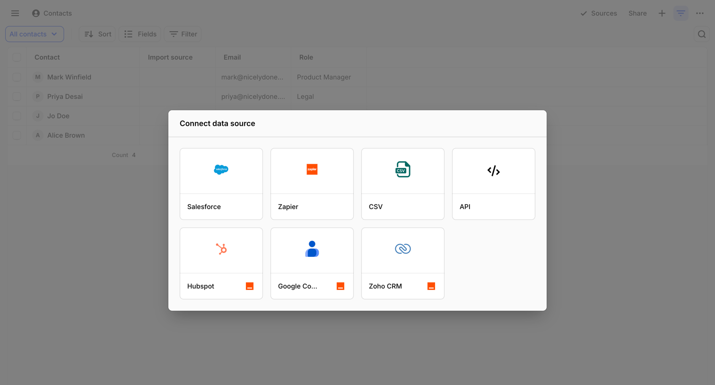The image size is (715, 385).
Task: Select the Zapier orange logo
Action: [312, 169]
